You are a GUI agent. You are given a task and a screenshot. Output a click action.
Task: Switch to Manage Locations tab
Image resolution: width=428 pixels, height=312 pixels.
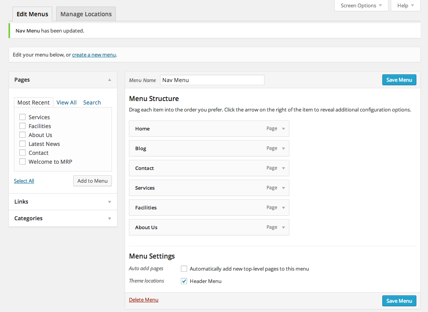[86, 14]
